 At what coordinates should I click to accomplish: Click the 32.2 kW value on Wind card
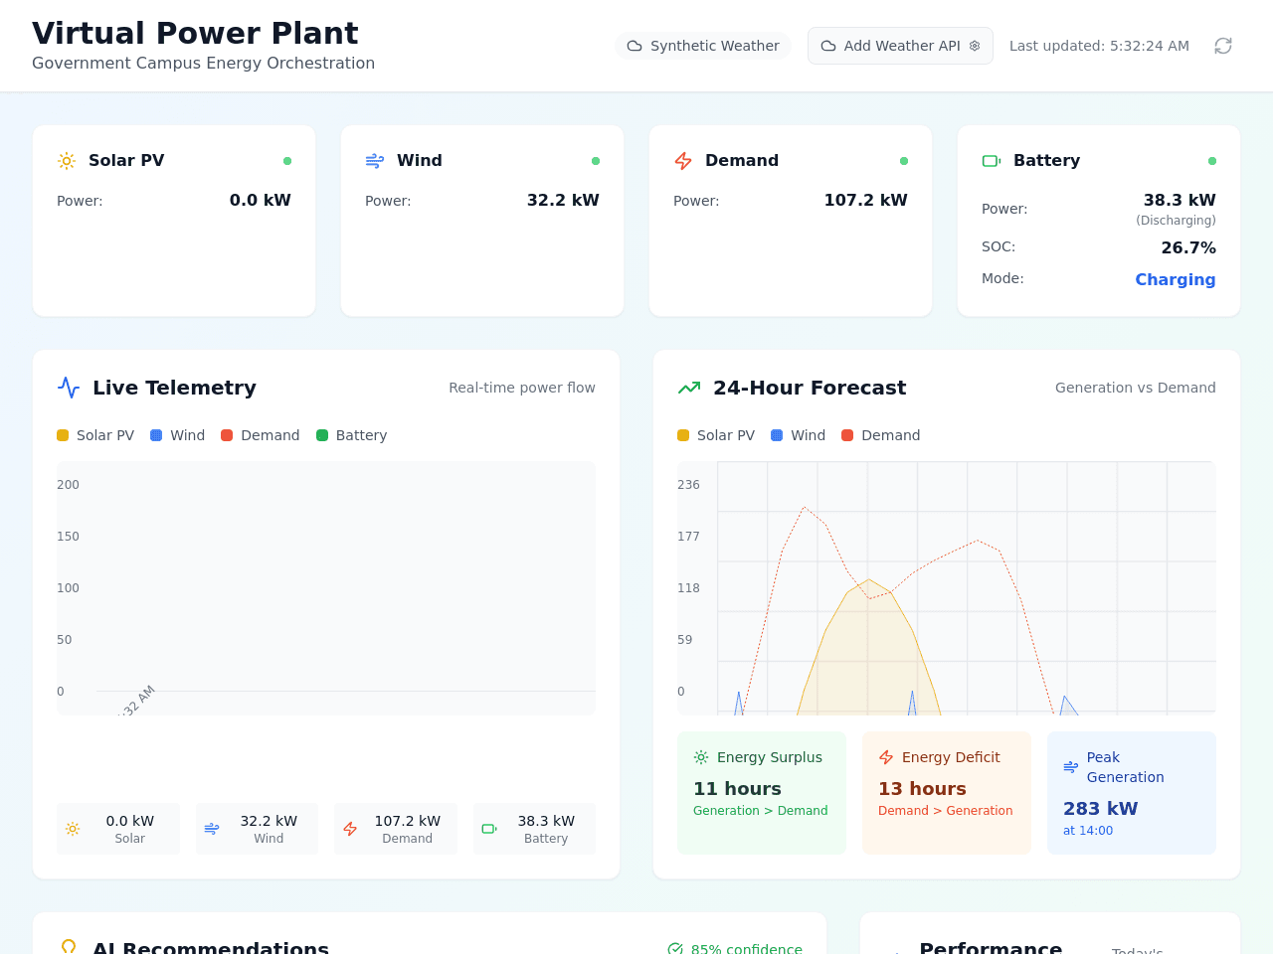(563, 201)
